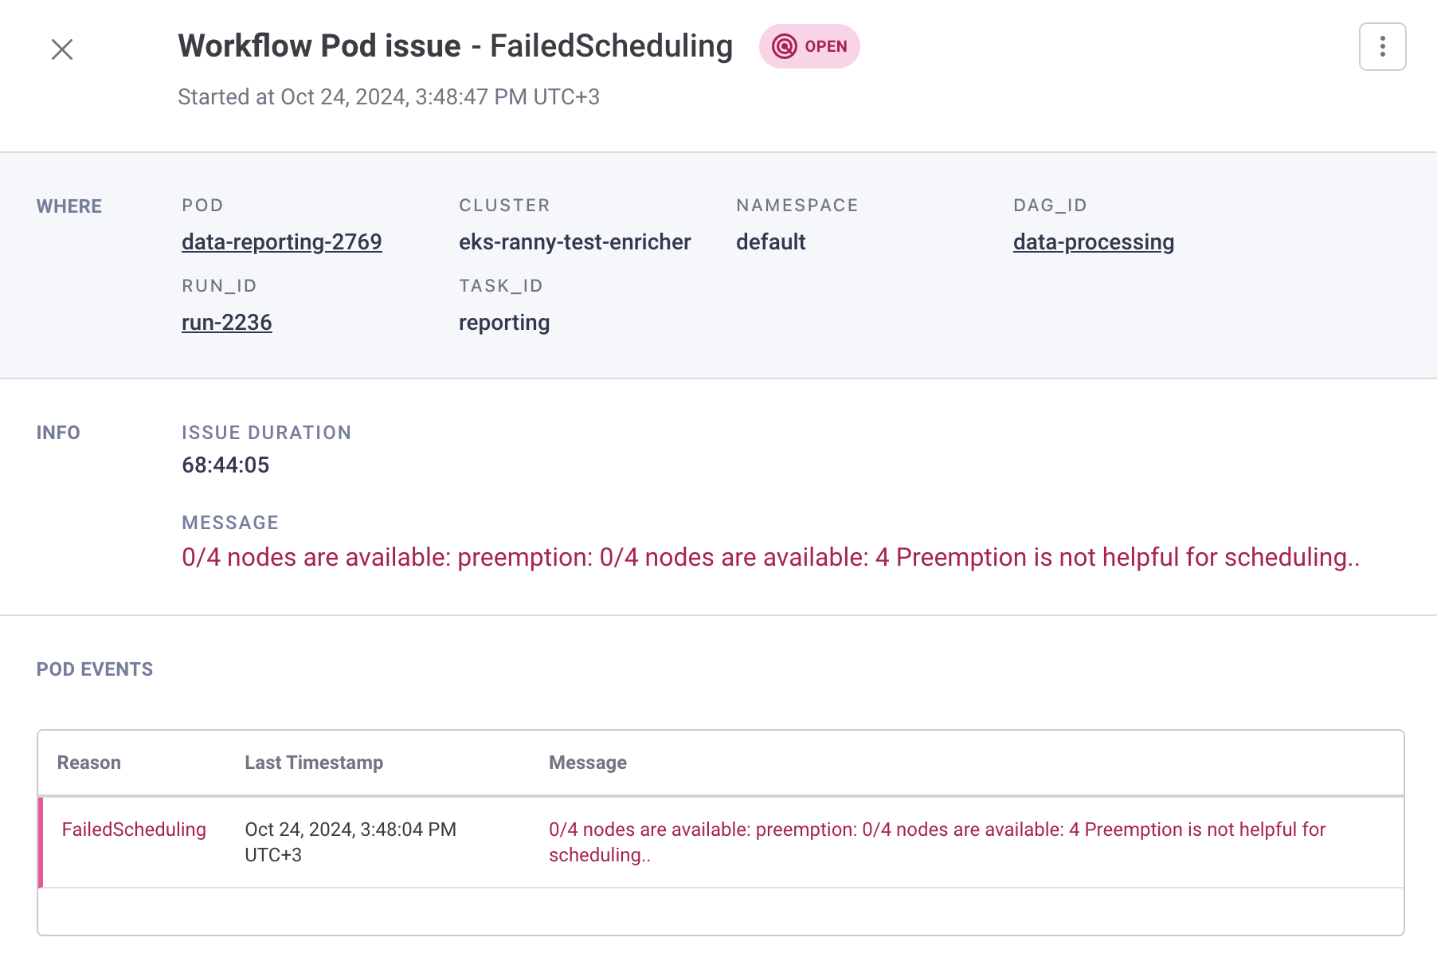1437x961 pixels.
Task: Select cluster value eks-ranny-test-enricher
Action: (575, 241)
